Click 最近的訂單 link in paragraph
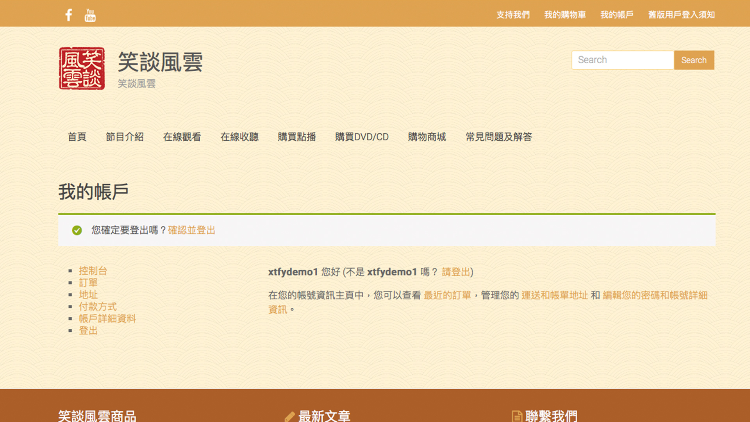This screenshot has width=750, height=422. pos(447,295)
